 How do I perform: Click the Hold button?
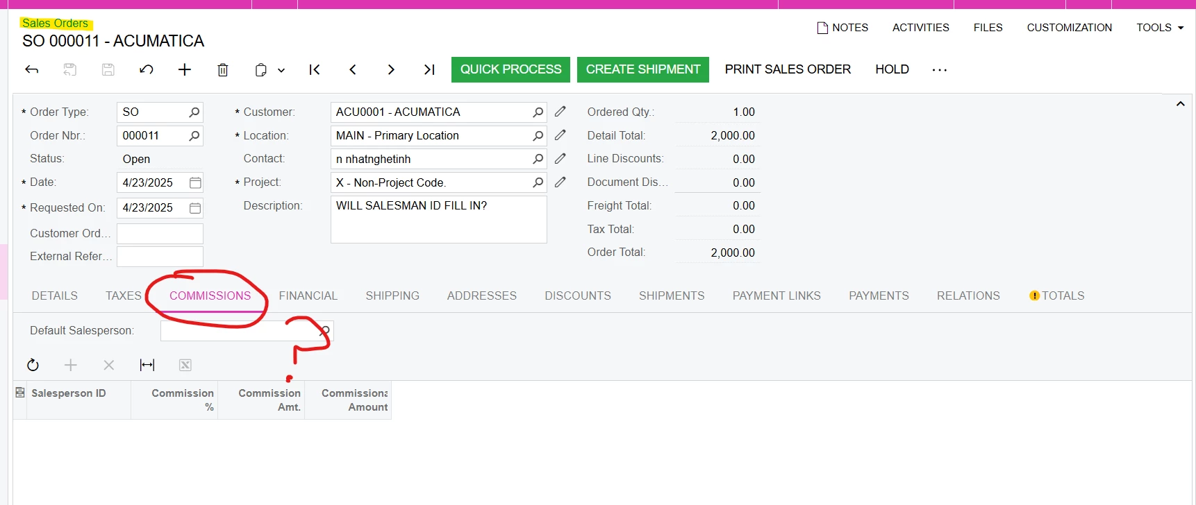click(892, 69)
